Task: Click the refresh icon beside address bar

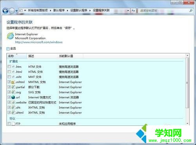Action: (x=133, y=11)
